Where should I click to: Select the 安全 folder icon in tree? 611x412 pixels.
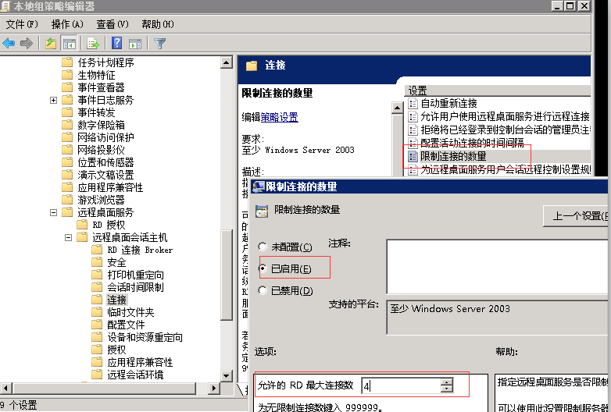click(x=97, y=262)
